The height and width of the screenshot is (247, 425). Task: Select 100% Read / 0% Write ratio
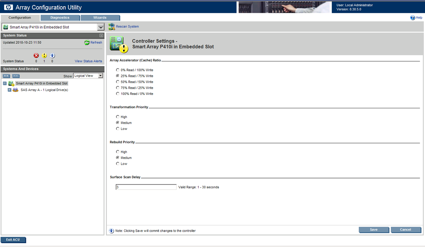point(118,94)
